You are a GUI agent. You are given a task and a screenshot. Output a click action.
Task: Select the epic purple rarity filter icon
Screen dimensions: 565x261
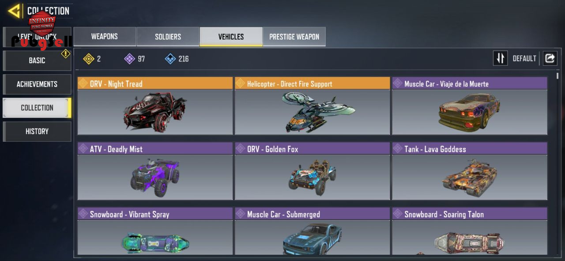click(130, 59)
